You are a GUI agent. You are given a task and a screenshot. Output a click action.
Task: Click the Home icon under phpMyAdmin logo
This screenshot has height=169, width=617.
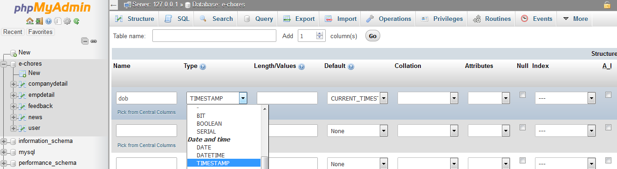[x=29, y=21]
